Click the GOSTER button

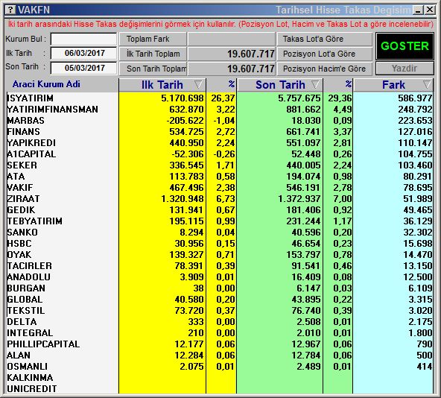[404, 46]
